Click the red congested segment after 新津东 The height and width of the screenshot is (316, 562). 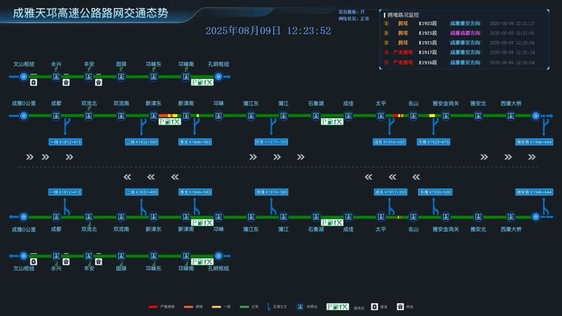[x=163, y=116]
